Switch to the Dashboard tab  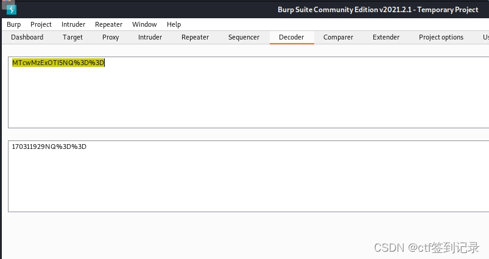pyautogui.click(x=27, y=37)
